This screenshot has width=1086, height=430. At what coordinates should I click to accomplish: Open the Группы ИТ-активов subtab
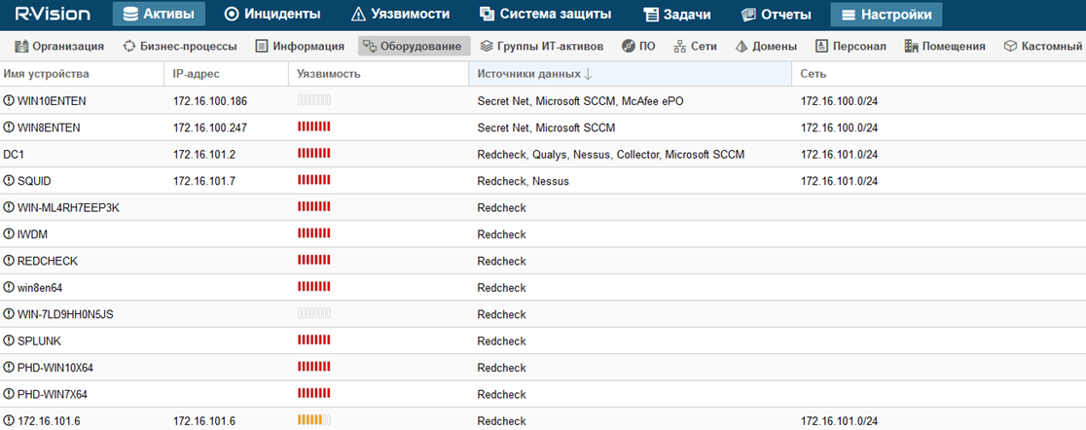point(541,46)
